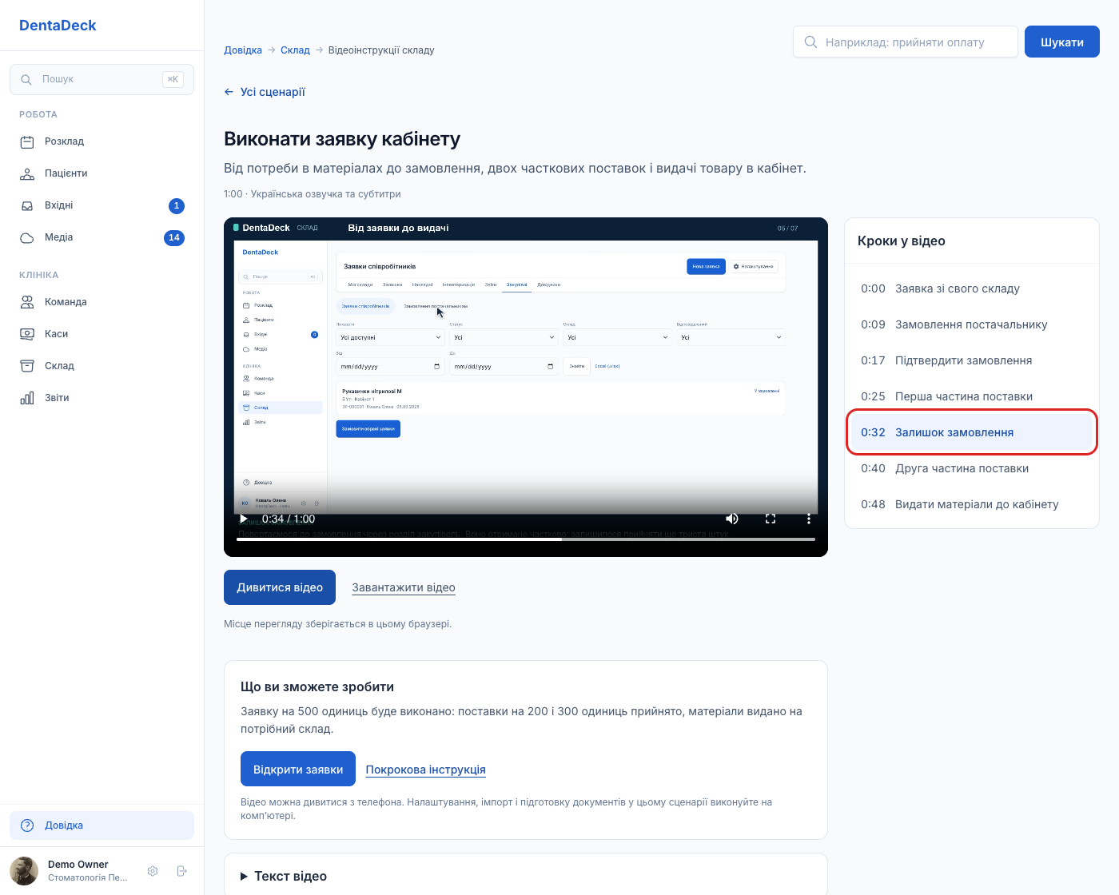Image resolution: width=1119 pixels, height=895 pixels.
Task: Click the inbox tray icon beside Вхідні
Action: tap(27, 205)
